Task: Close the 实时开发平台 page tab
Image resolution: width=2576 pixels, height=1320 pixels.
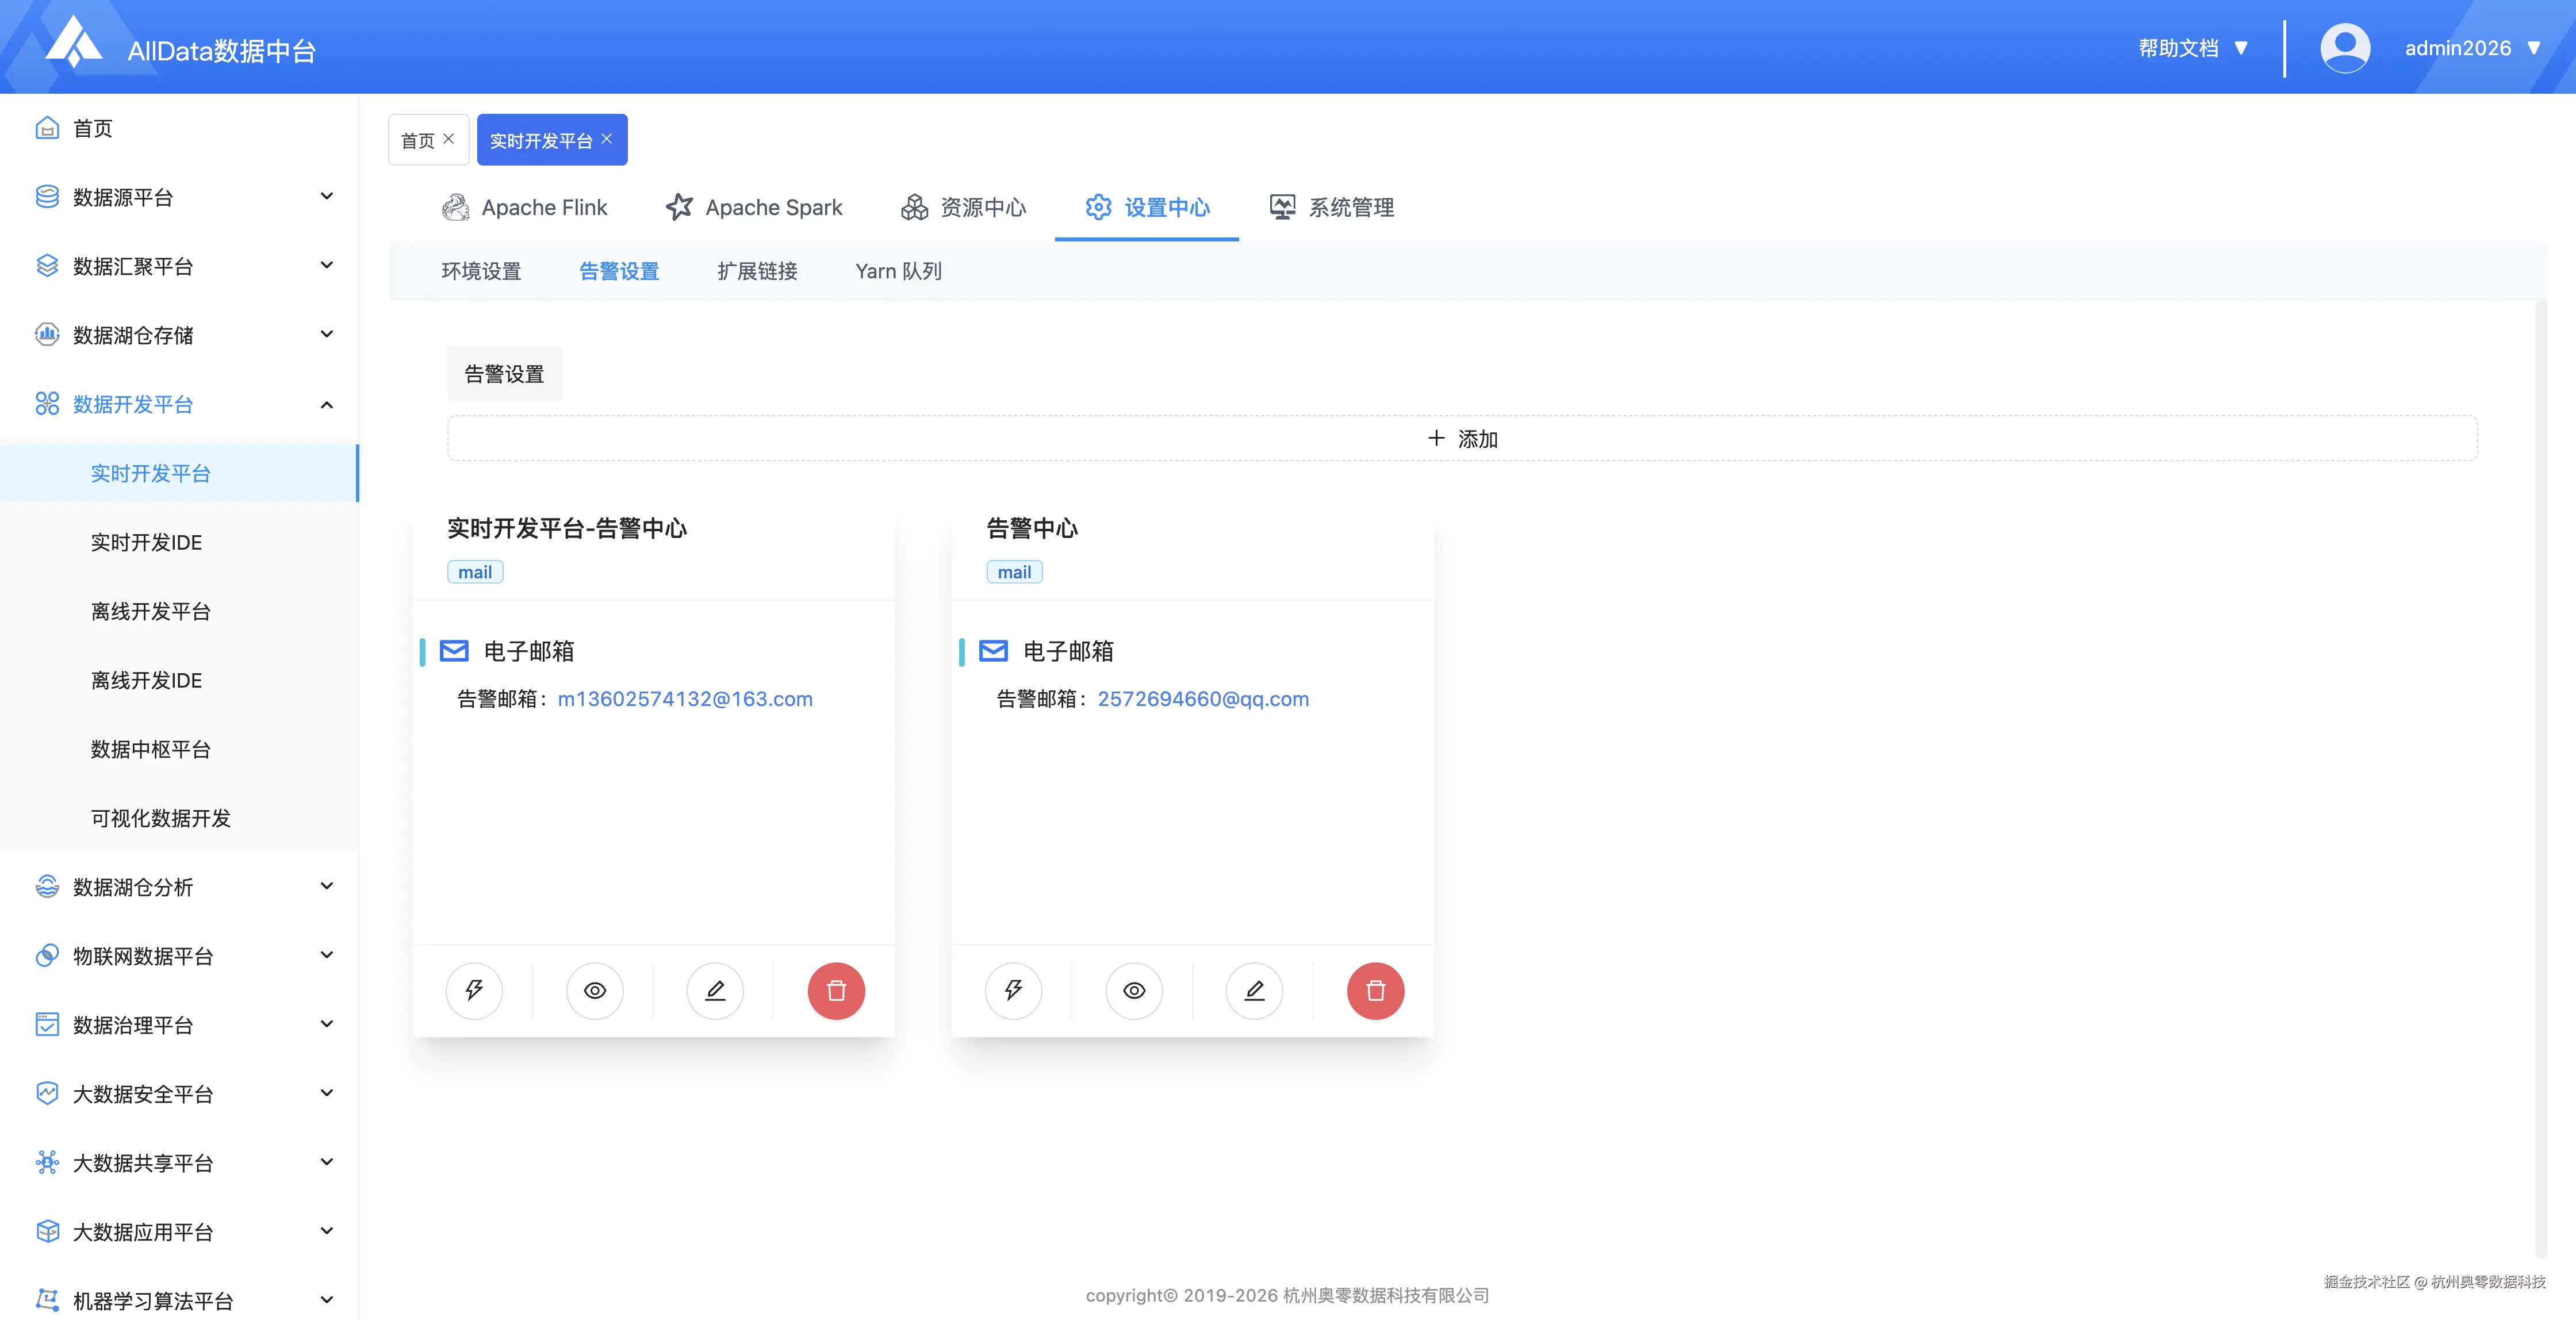Action: pos(606,139)
